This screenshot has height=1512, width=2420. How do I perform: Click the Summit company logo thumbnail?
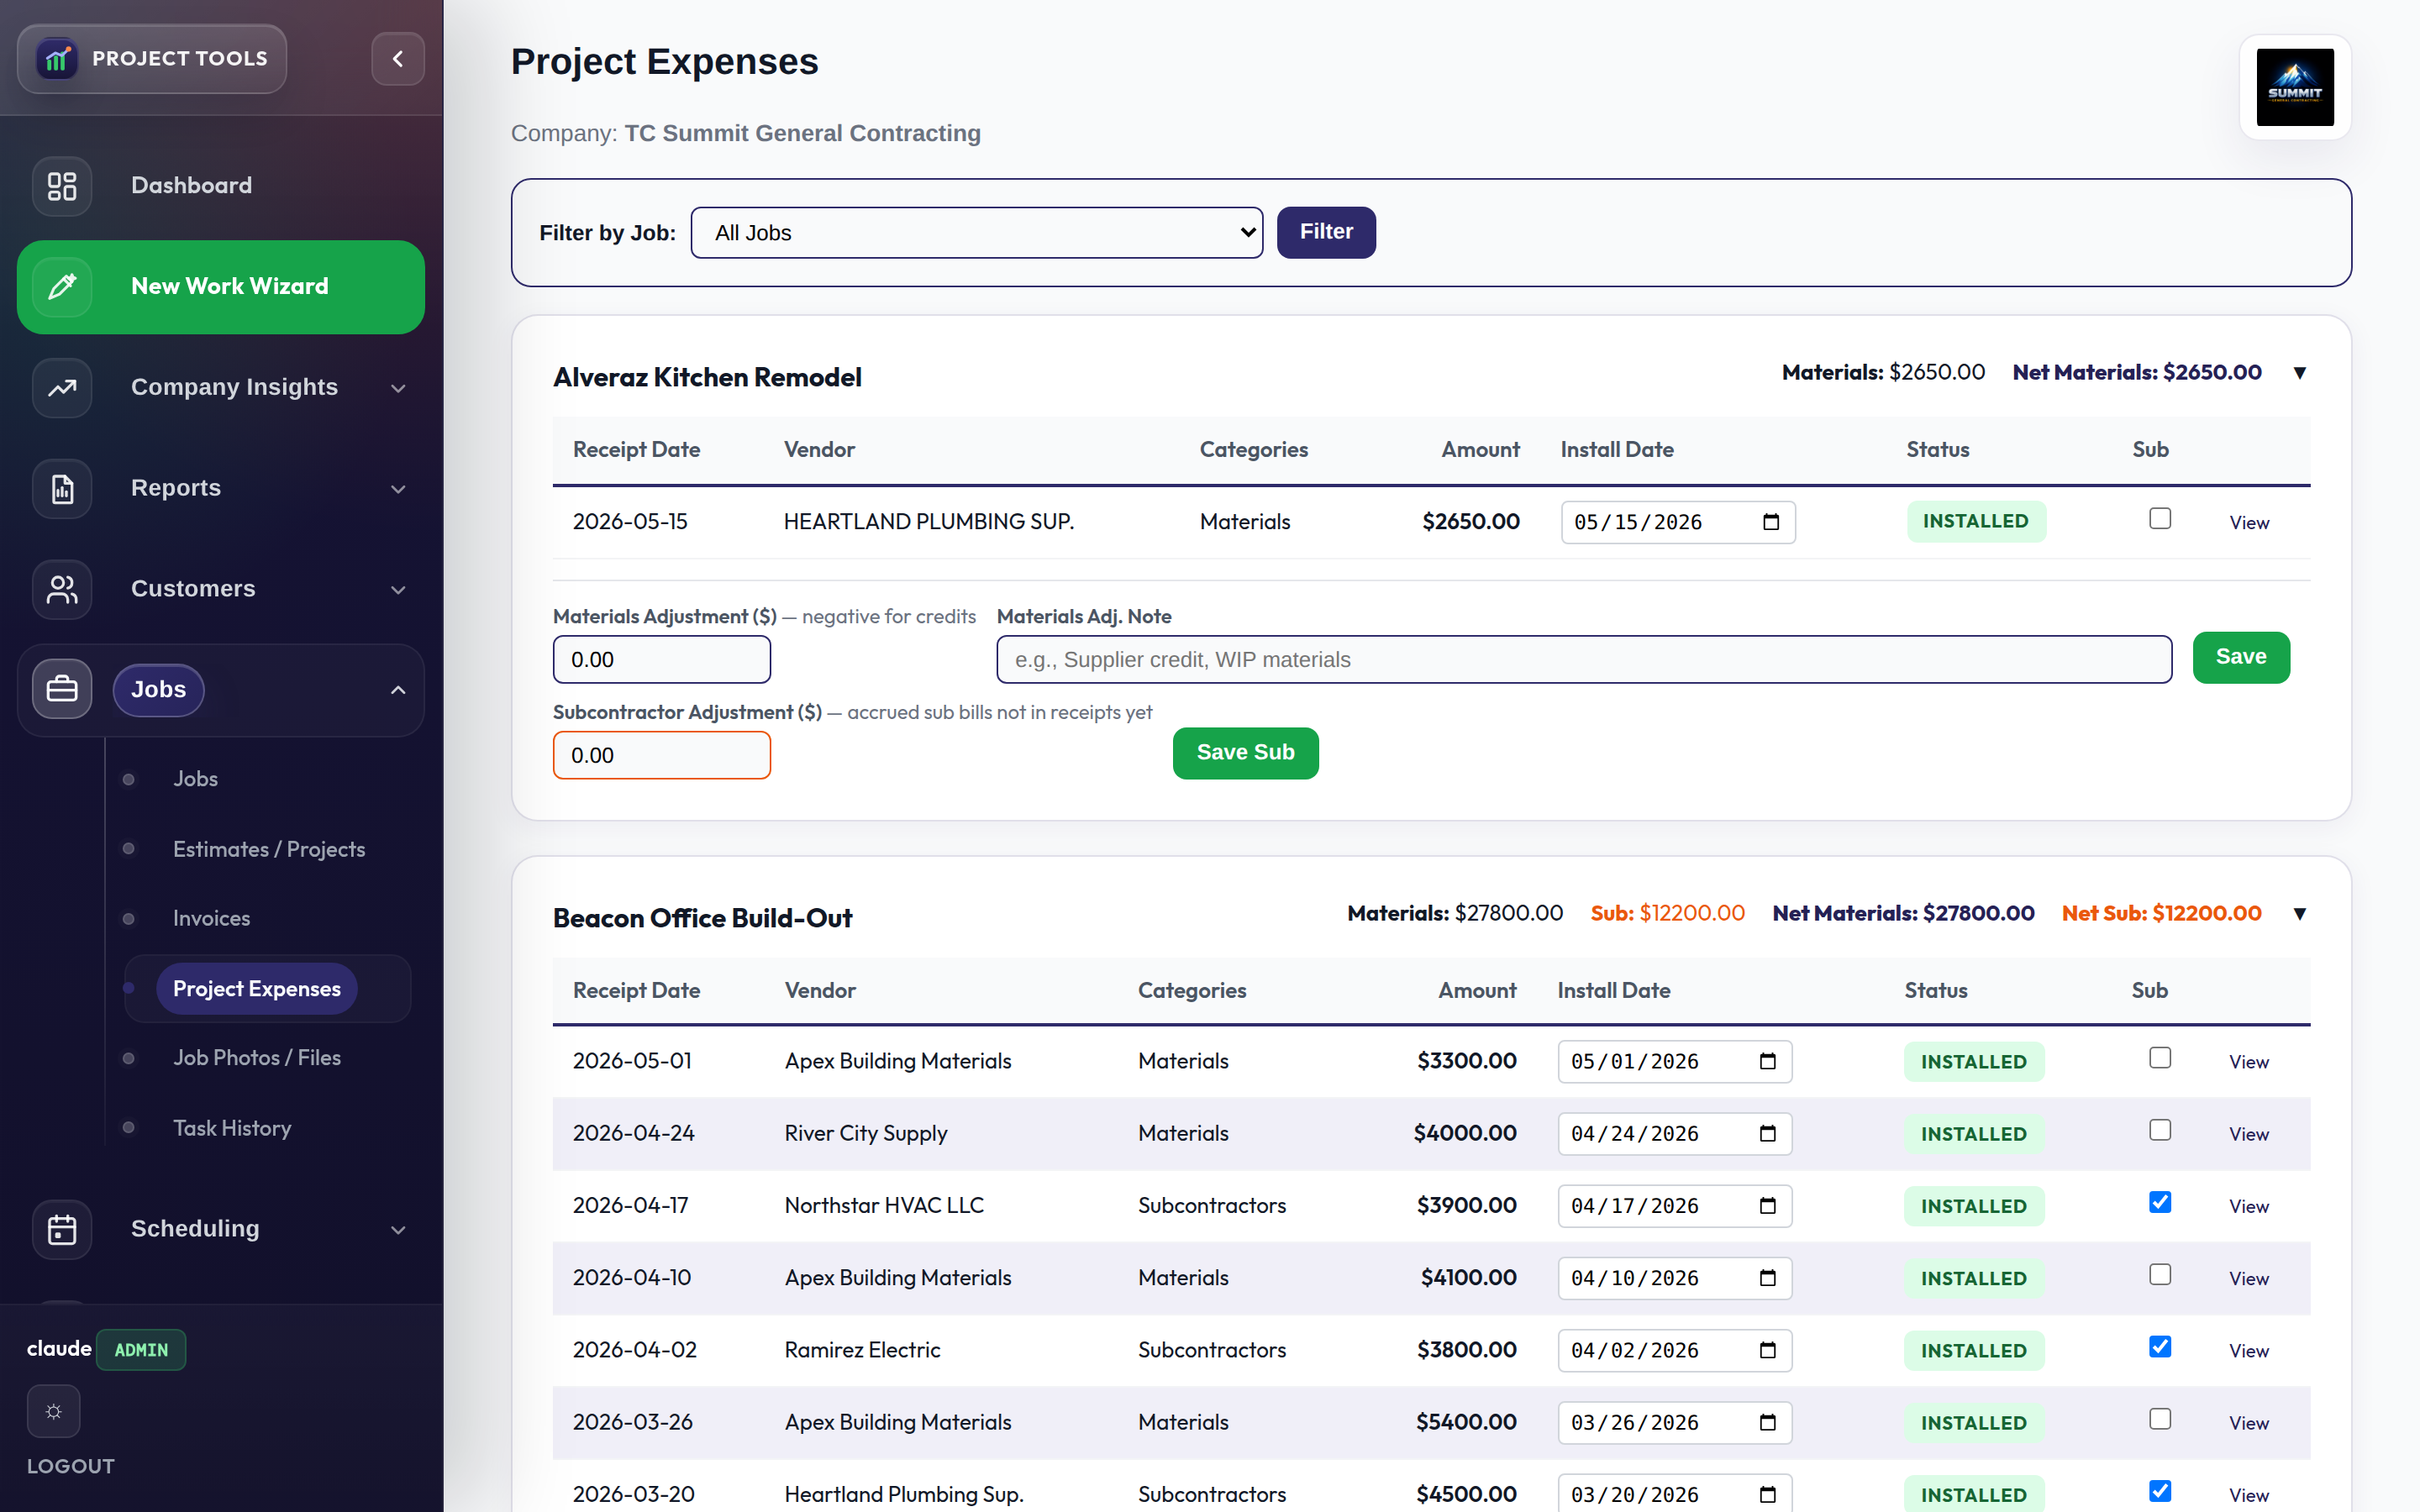(2295, 87)
